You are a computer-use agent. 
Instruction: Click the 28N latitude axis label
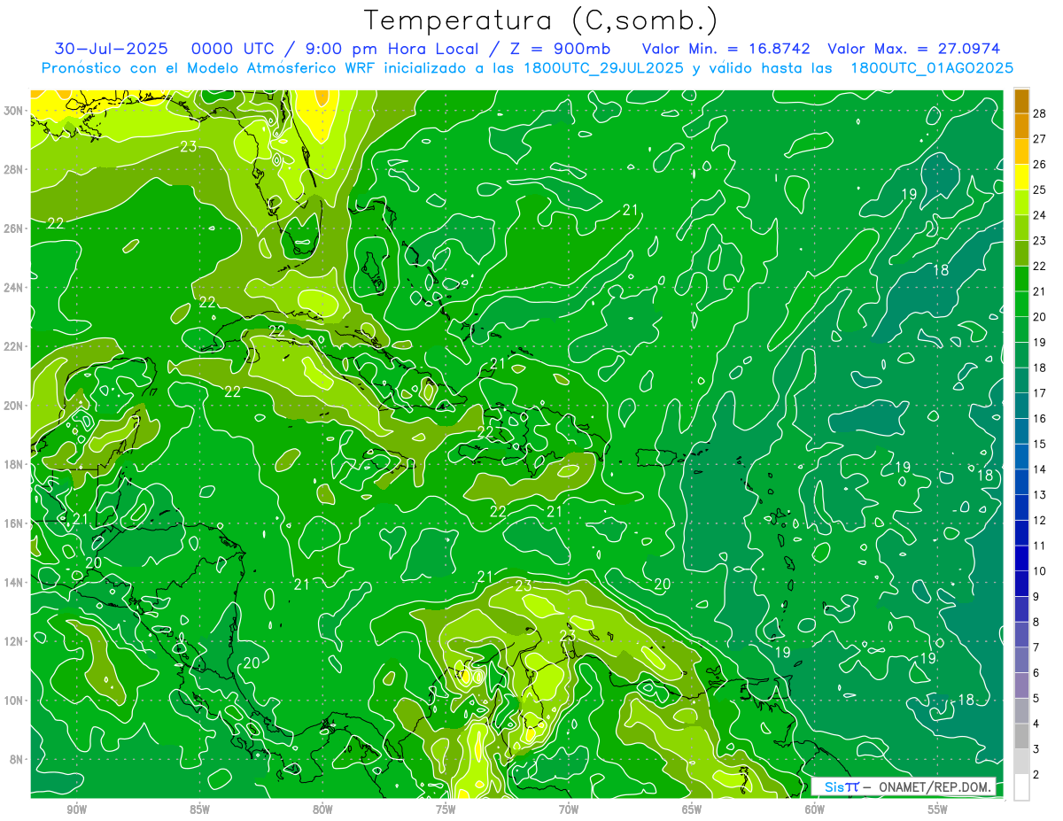click(15, 169)
